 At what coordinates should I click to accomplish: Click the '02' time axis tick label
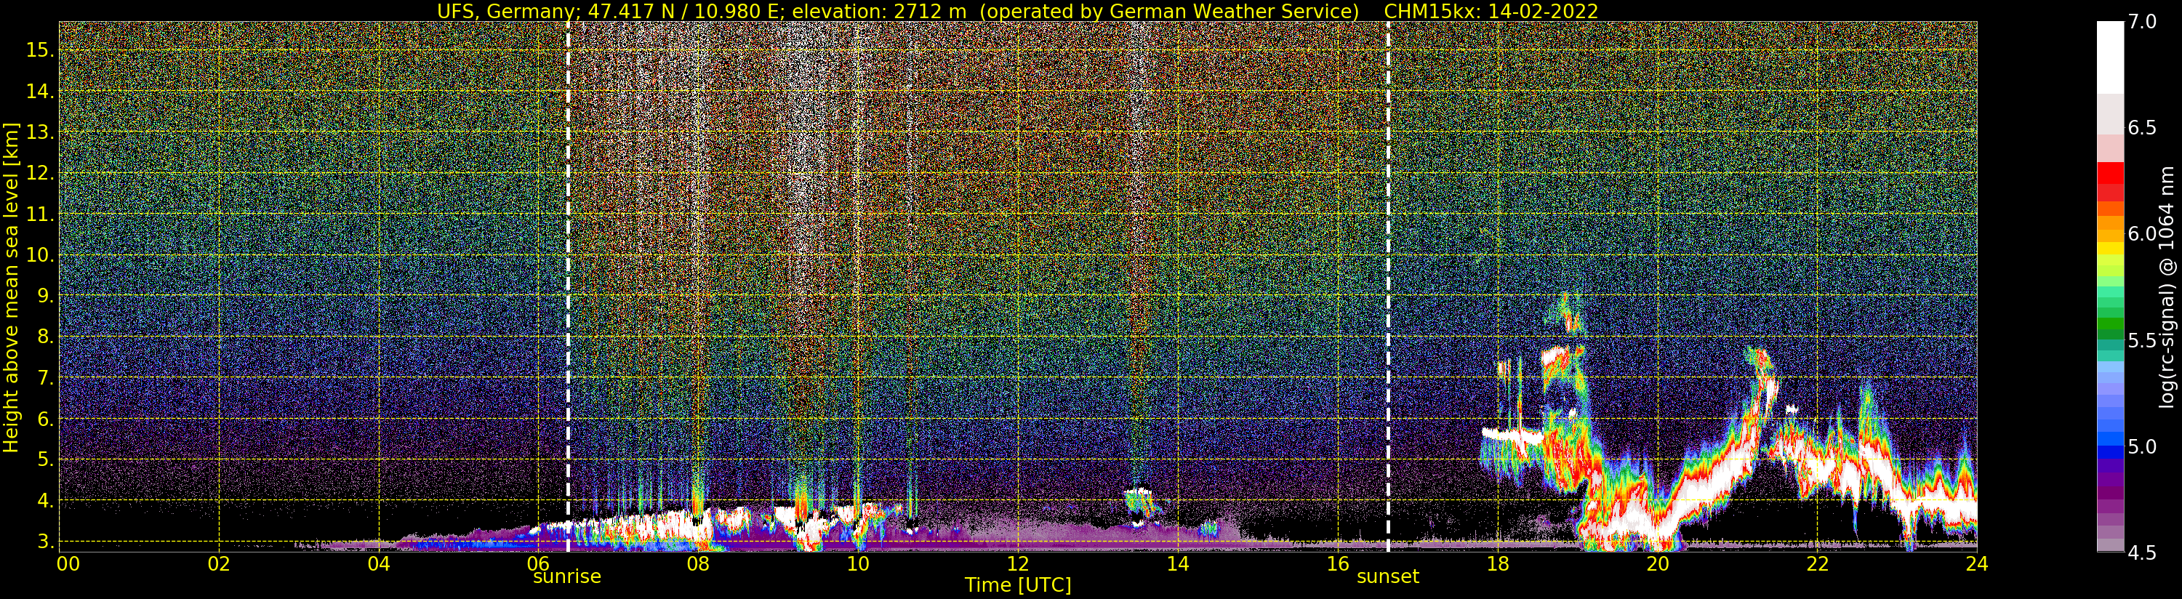[x=220, y=564]
